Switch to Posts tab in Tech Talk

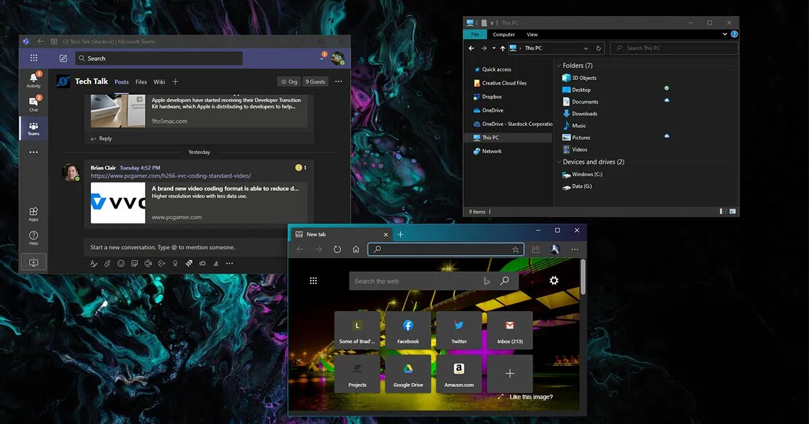121,82
